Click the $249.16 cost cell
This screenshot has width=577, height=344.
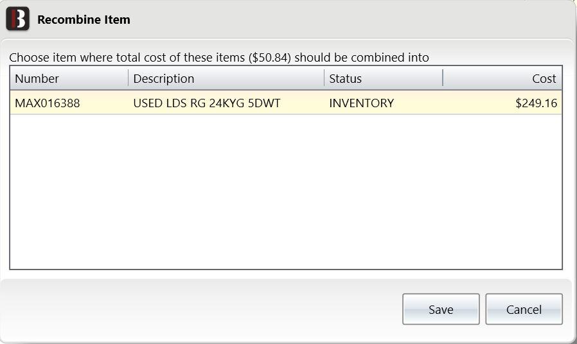[536, 103]
